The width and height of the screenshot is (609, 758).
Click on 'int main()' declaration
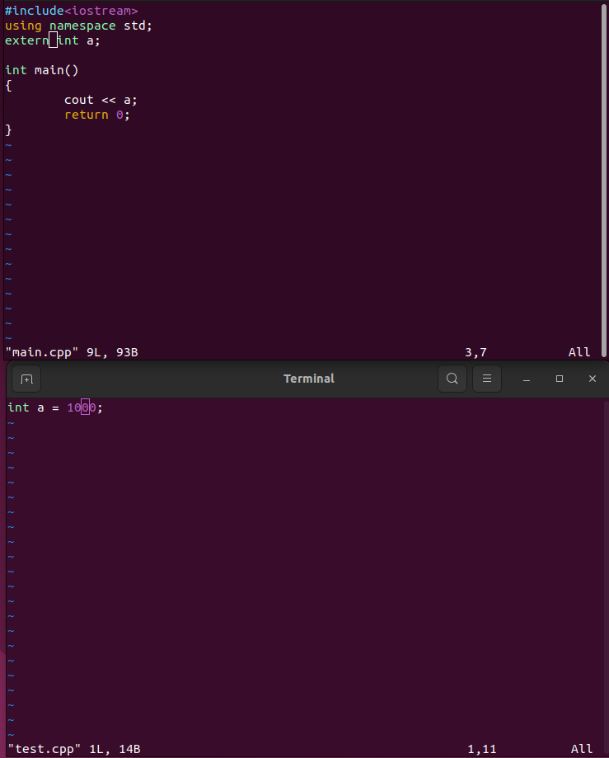(41, 70)
